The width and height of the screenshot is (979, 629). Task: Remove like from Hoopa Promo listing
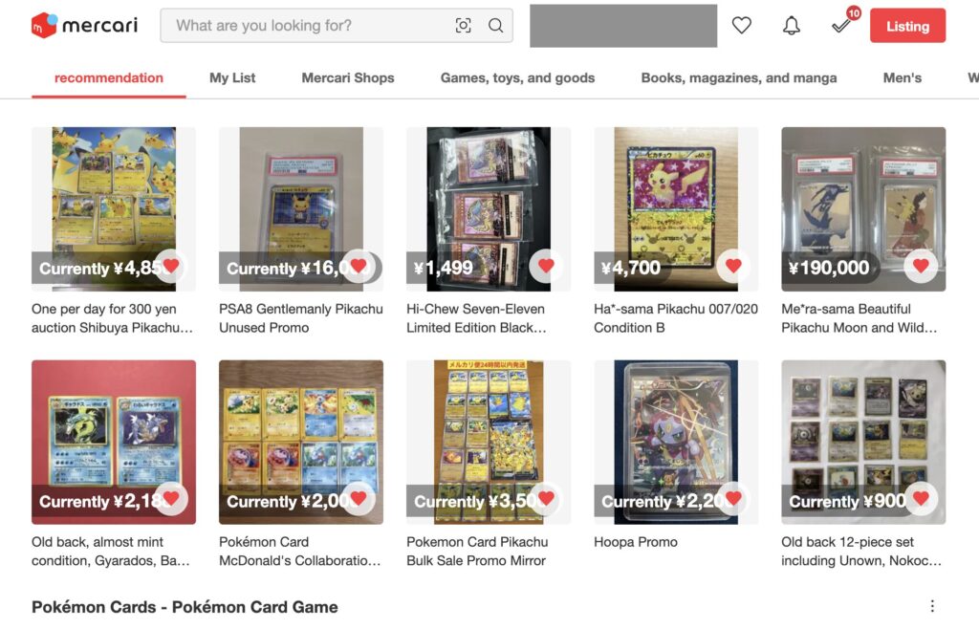point(733,499)
